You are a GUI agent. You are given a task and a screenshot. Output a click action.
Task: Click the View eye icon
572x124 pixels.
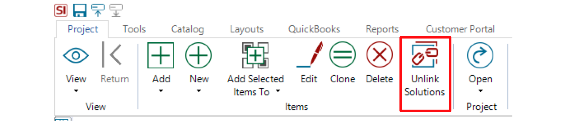tap(76, 55)
